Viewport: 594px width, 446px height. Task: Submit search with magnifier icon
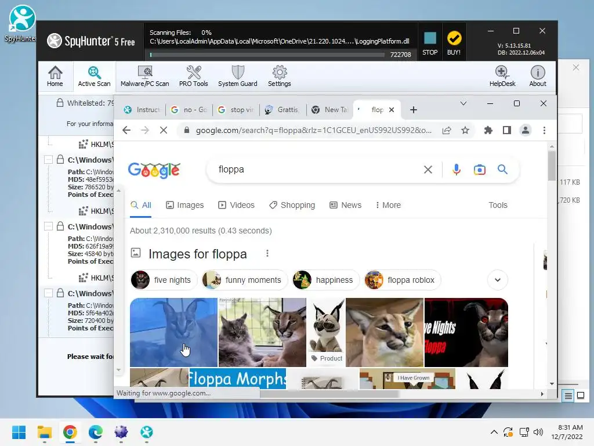coord(502,170)
